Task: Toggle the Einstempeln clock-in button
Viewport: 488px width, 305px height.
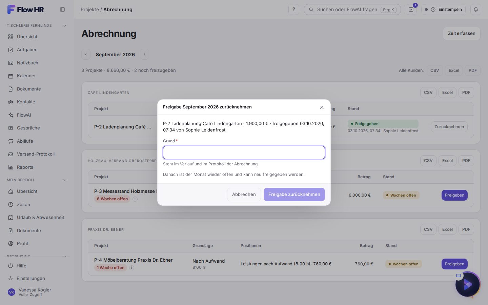Action: [443, 9]
